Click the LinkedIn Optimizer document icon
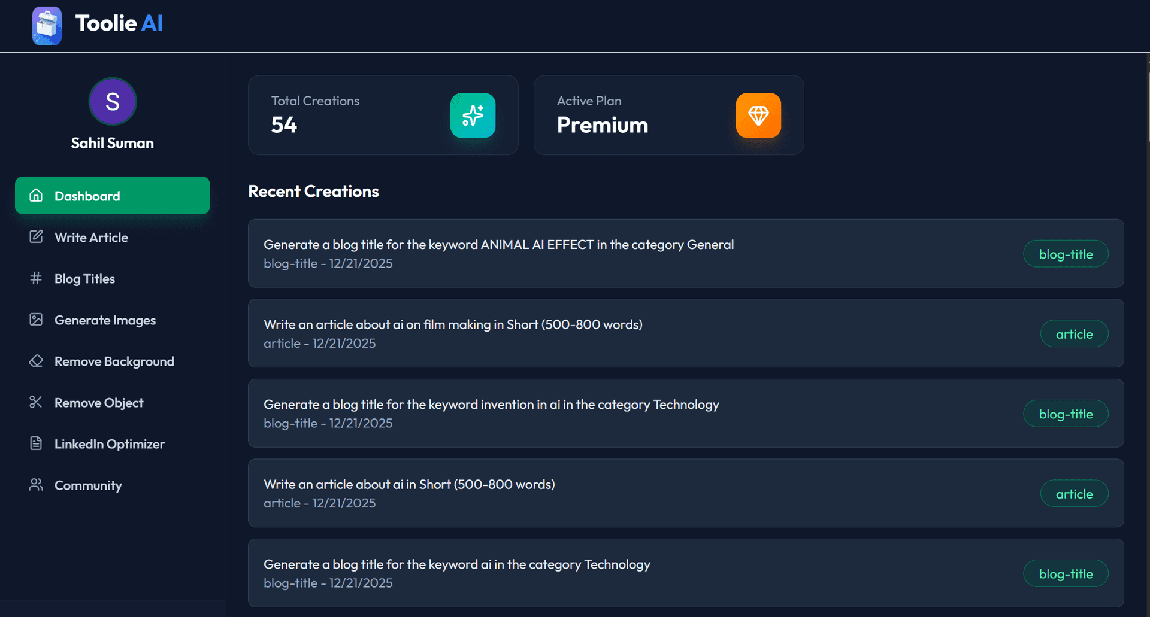1150x617 pixels. pyautogui.click(x=36, y=443)
